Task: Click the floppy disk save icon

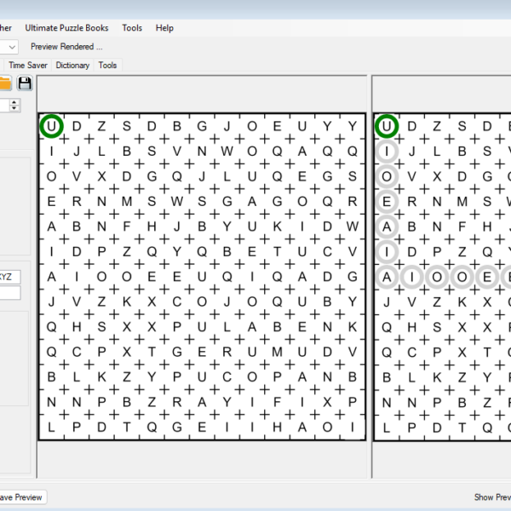Action: point(25,83)
